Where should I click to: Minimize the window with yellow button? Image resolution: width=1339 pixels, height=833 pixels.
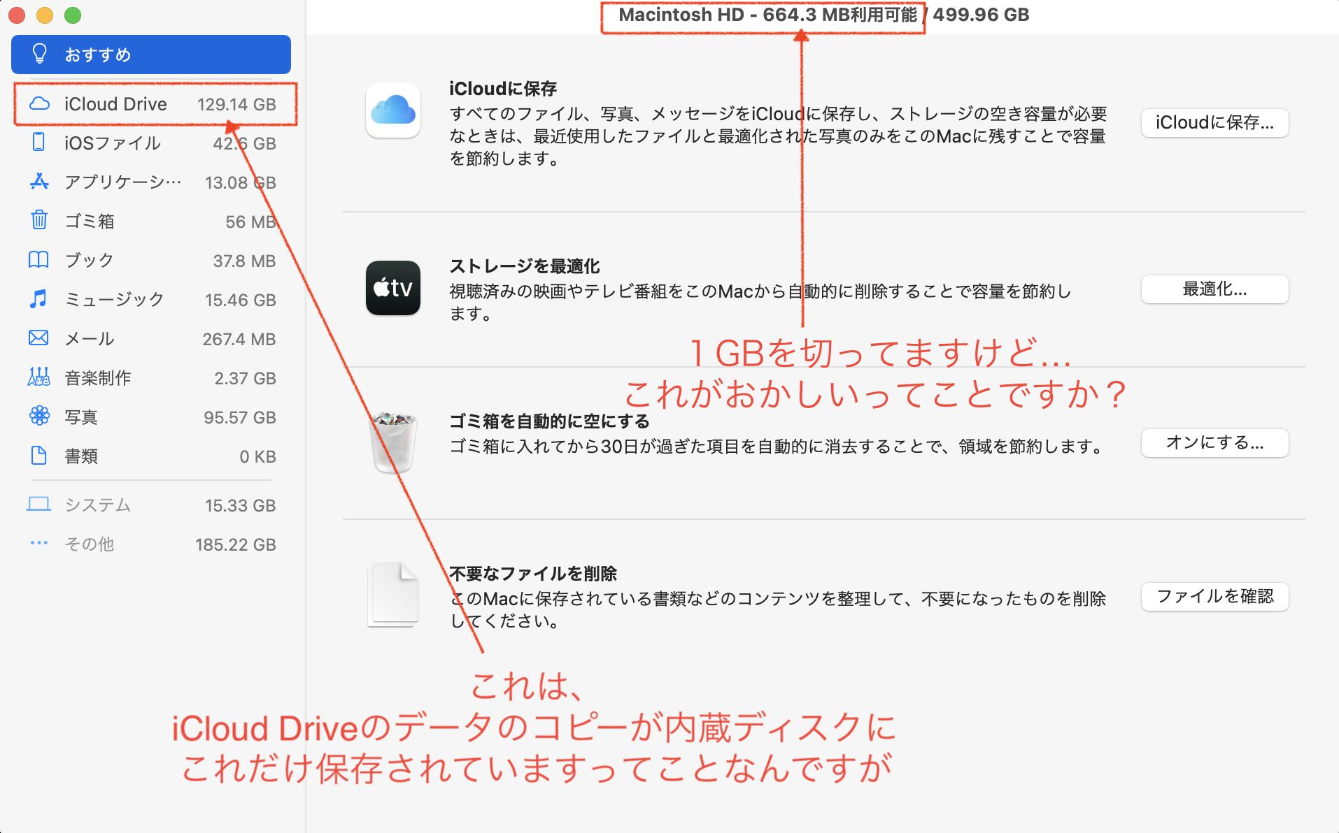point(45,15)
